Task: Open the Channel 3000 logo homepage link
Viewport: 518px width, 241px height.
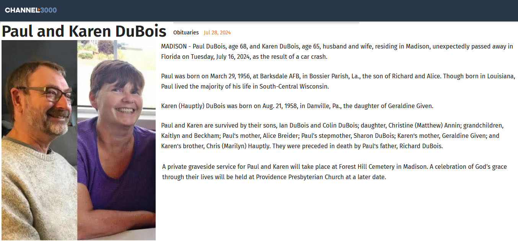Action: click(31, 10)
